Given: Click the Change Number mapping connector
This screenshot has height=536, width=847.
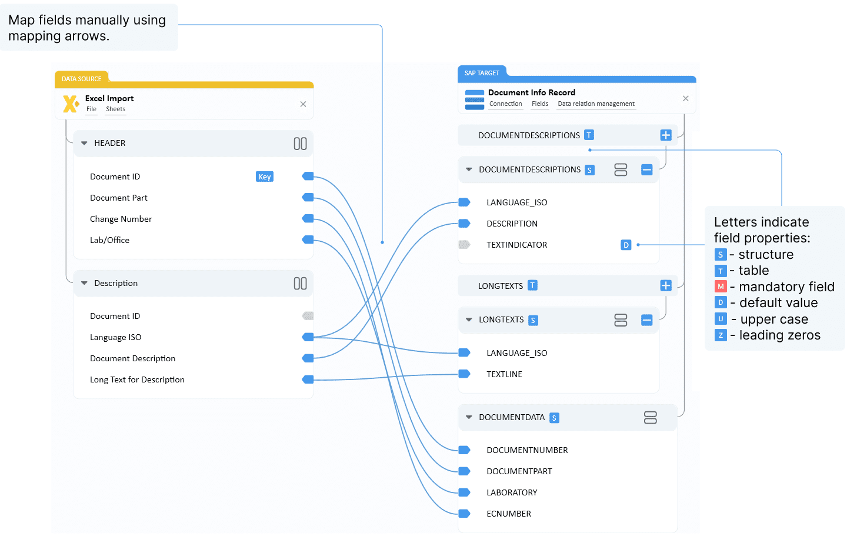Looking at the screenshot, I should (x=308, y=219).
